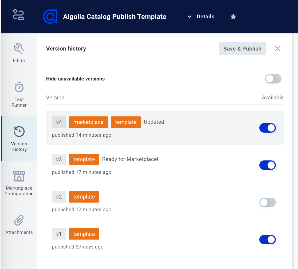298x269 pixels.
Task: Click 'Ready for Marketplace!' text
Action: pyautogui.click(x=130, y=159)
